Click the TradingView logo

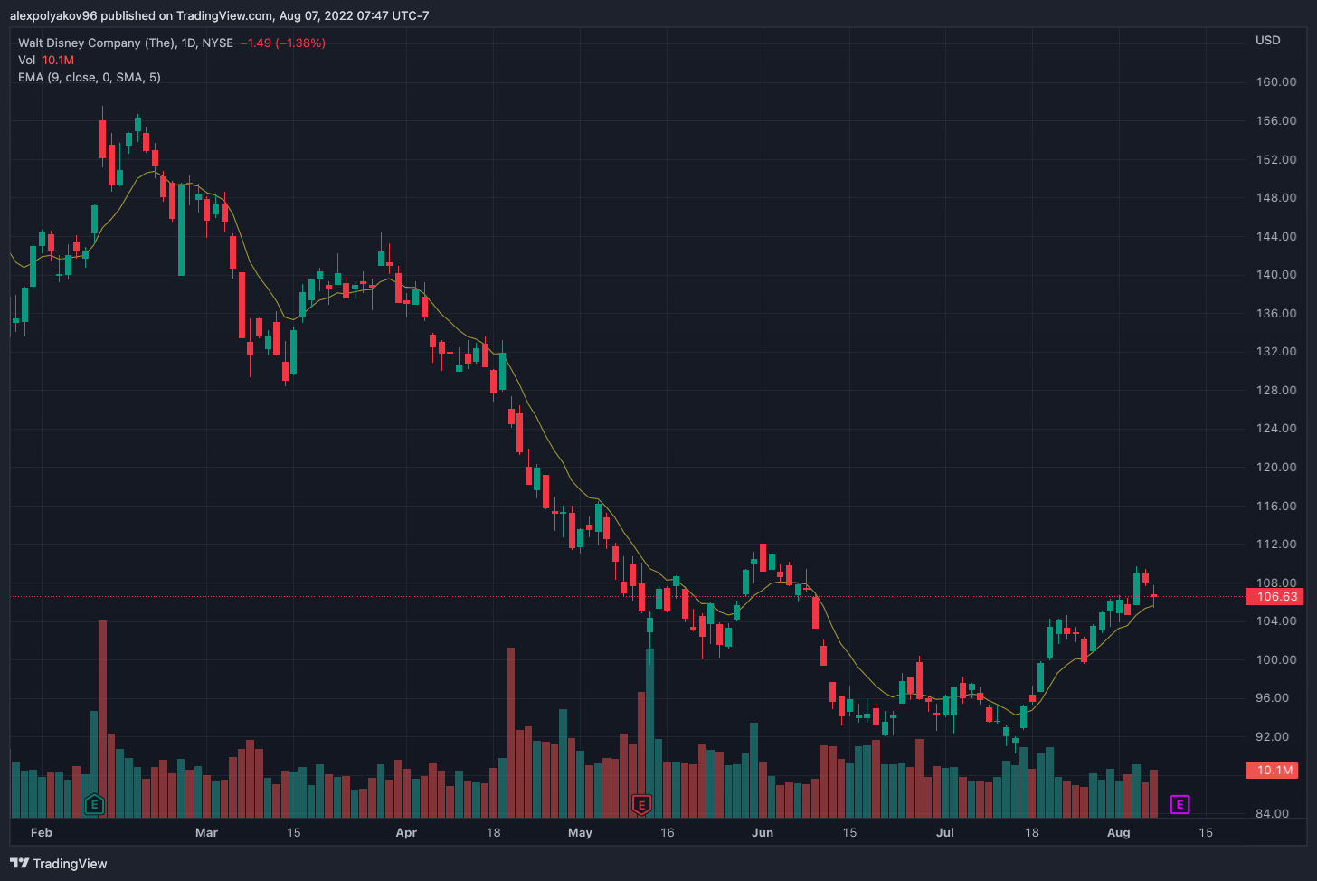59,864
